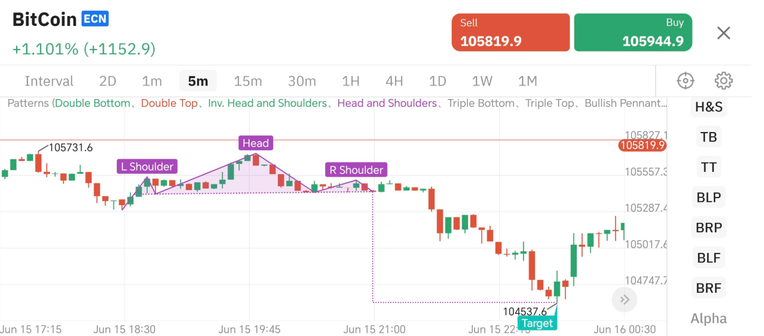
Task: Expand the chevron arrow on the chart
Action: click(x=624, y=299)
